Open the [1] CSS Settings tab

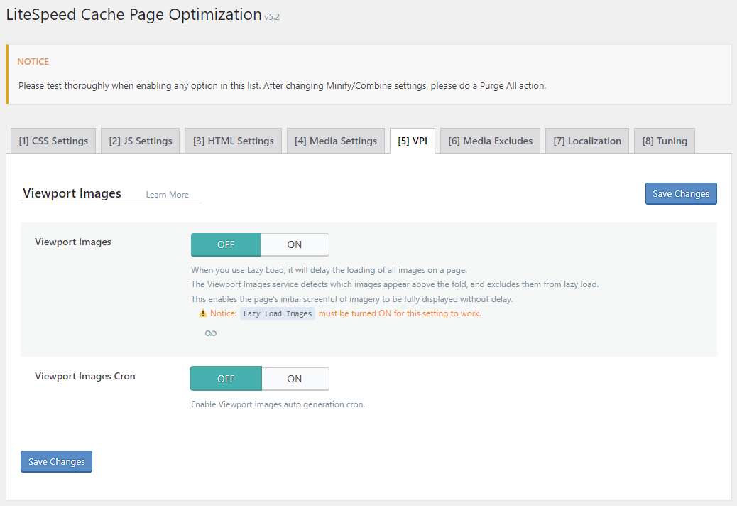53,141
